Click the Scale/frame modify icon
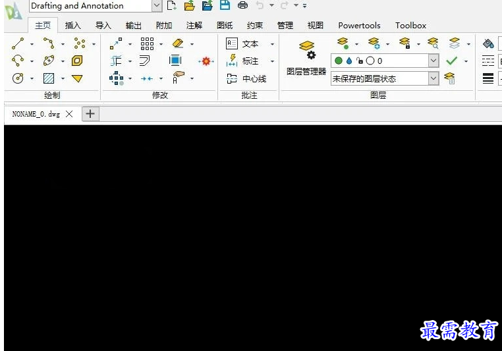The image size is (502, 351). pyautogui.click(x=175, y=61)
